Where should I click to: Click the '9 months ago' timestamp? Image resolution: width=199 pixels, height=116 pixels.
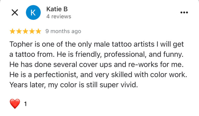63,31
